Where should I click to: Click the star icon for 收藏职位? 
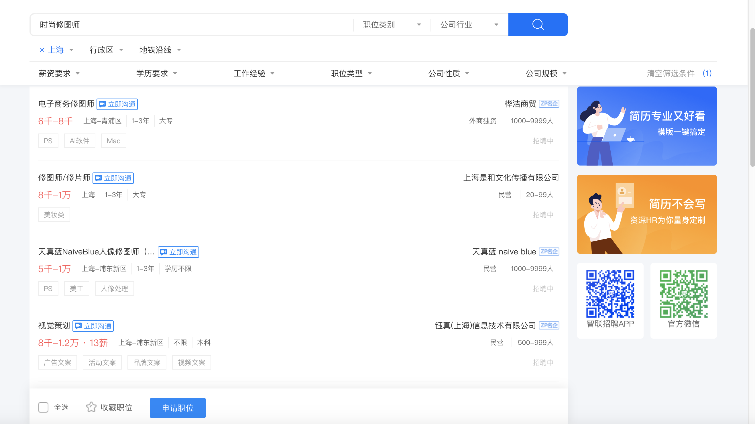[x=91, y=407]
